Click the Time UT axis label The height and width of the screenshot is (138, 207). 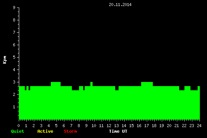(118, 131)
